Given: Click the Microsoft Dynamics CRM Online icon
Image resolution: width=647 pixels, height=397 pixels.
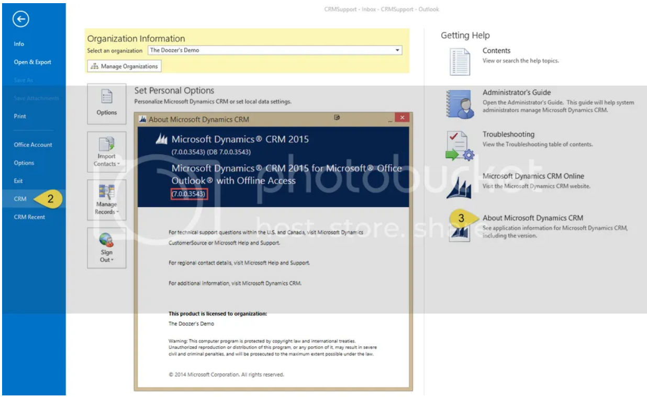Looking at the screenshot, I should (459, 187).
